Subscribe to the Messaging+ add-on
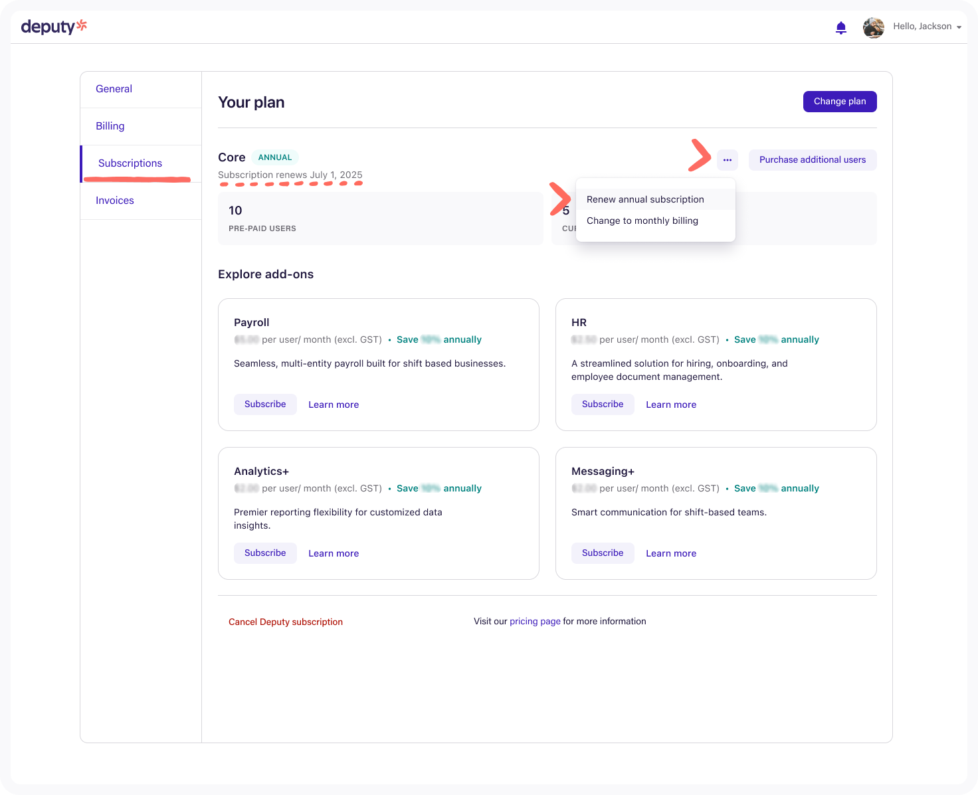978x795 pixels. click(x=603, y=553)
